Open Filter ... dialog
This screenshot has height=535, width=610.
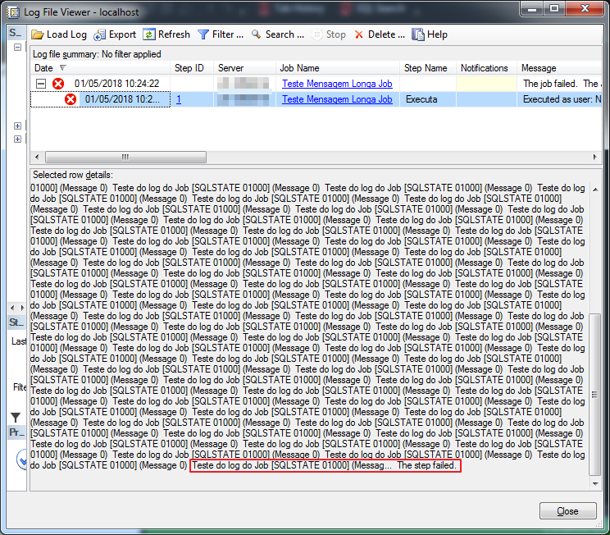[x=228, y=34]
